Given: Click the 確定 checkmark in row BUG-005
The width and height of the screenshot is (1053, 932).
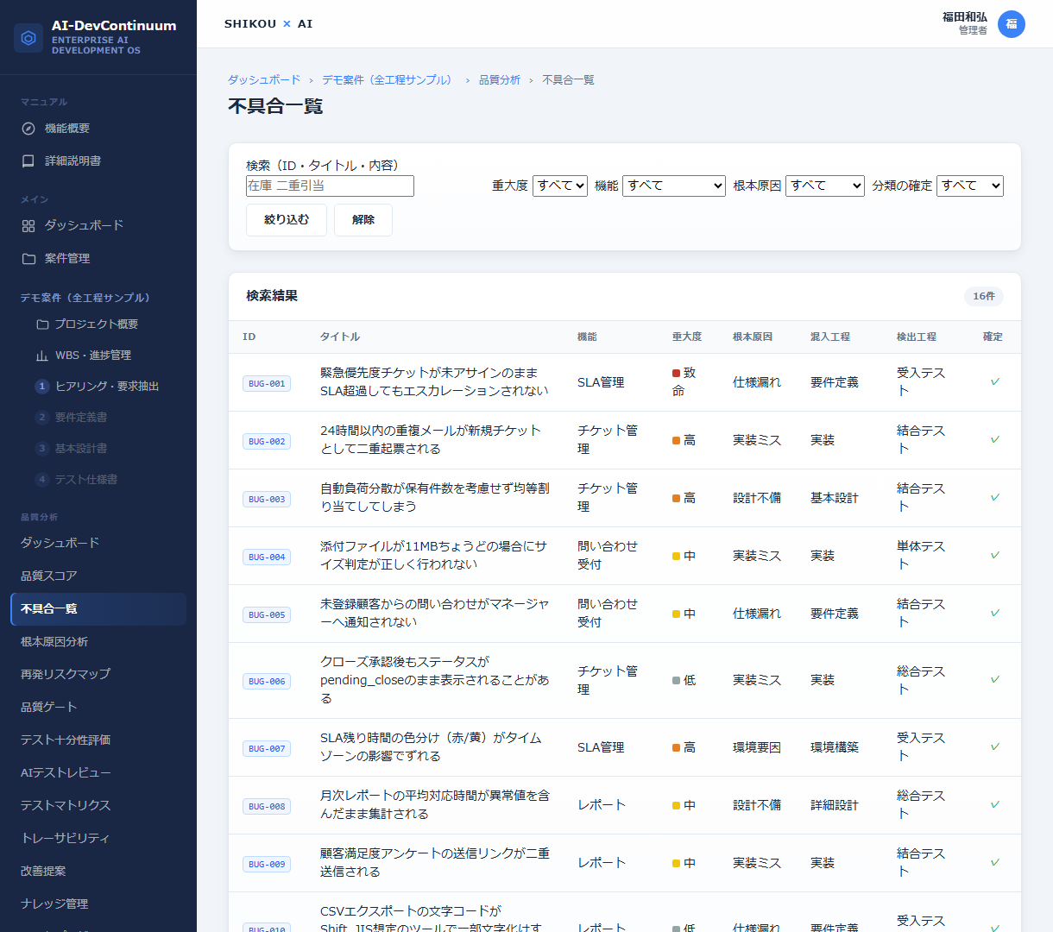Looking at the screenshot, I should [x=994, y=613].
